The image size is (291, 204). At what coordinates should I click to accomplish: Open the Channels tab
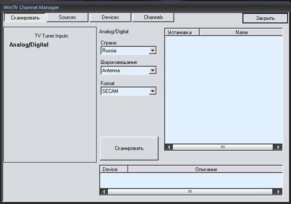point(153,17)
